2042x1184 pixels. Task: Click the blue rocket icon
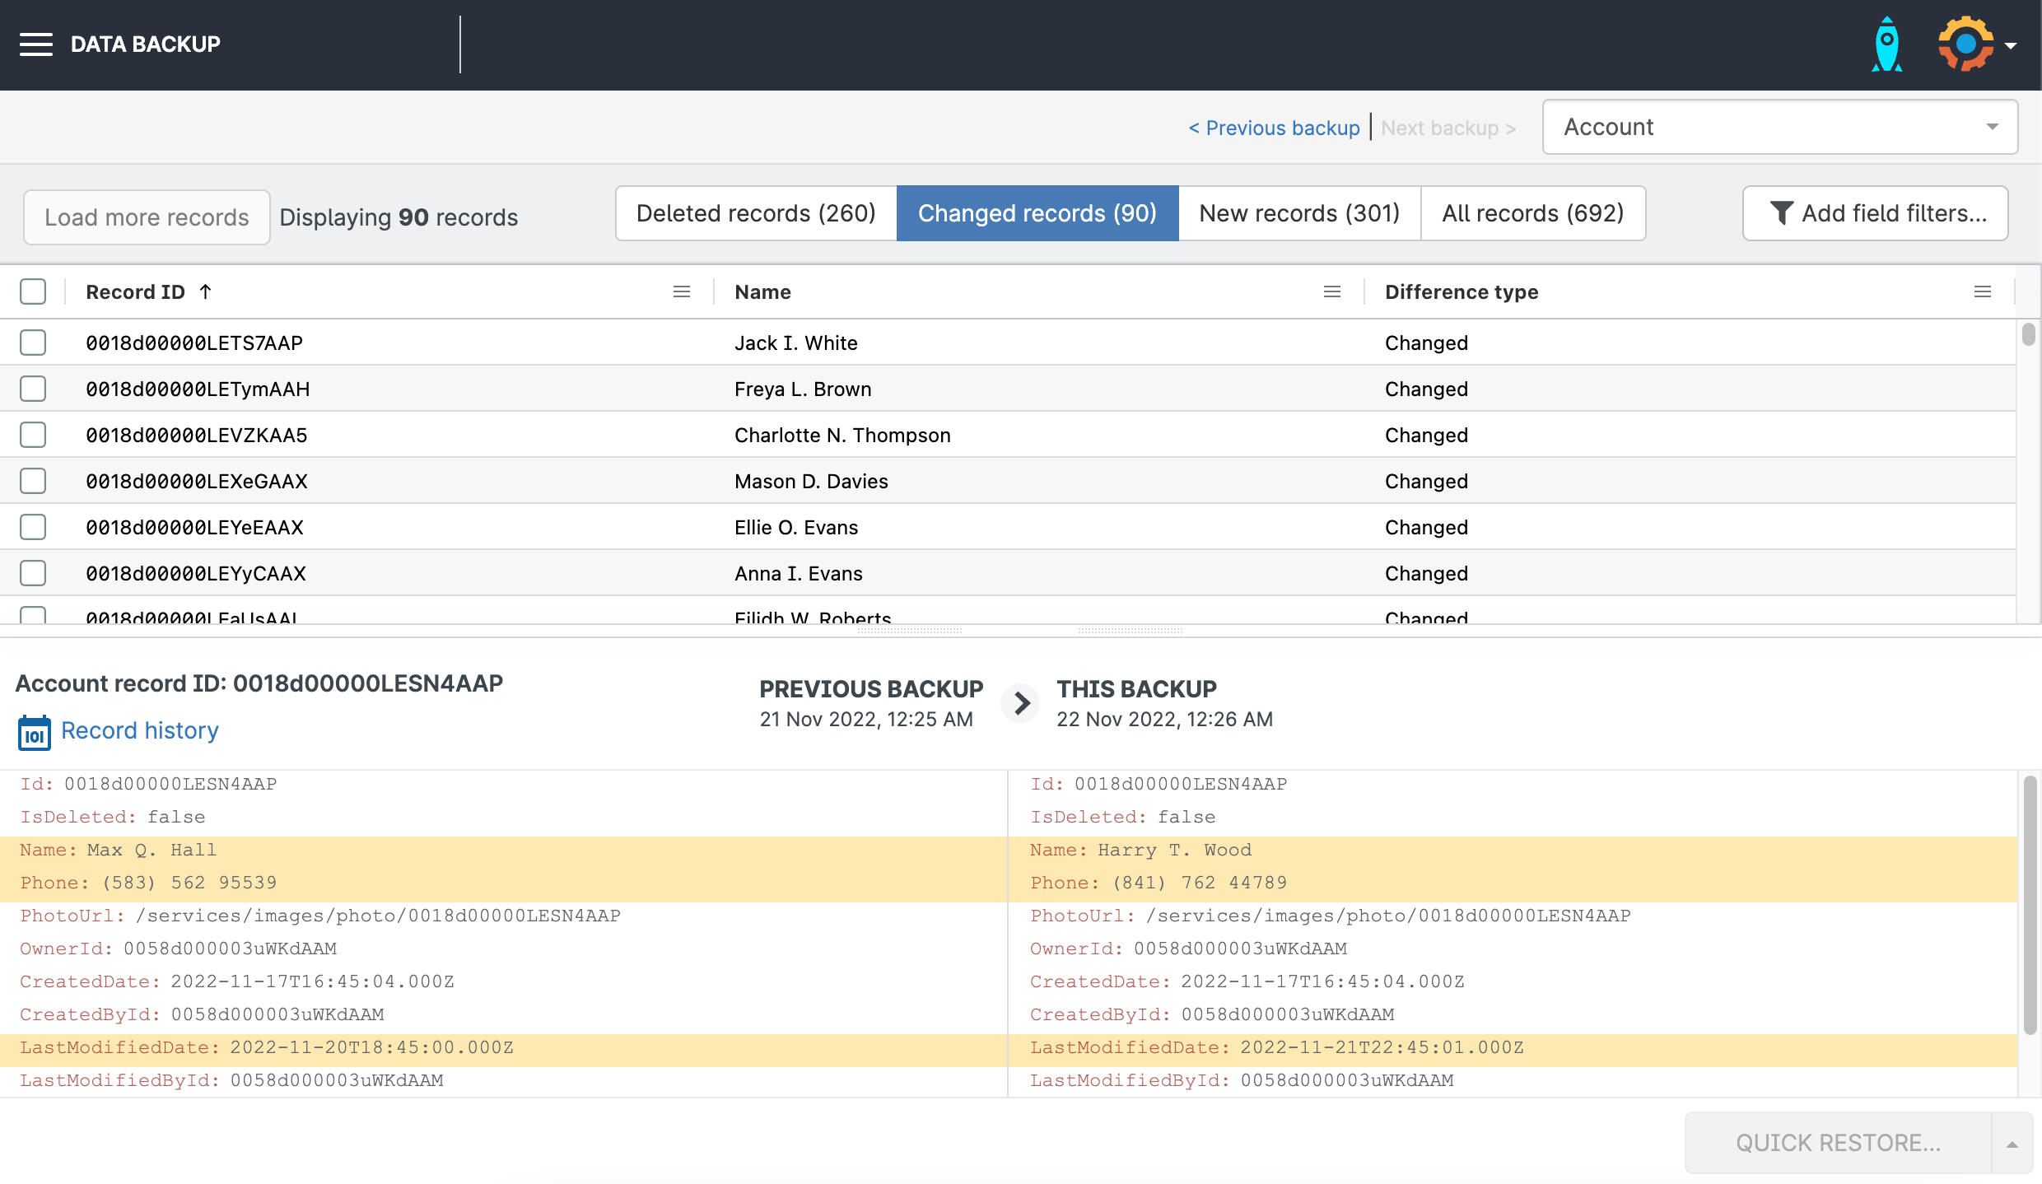click(1886, 44)
